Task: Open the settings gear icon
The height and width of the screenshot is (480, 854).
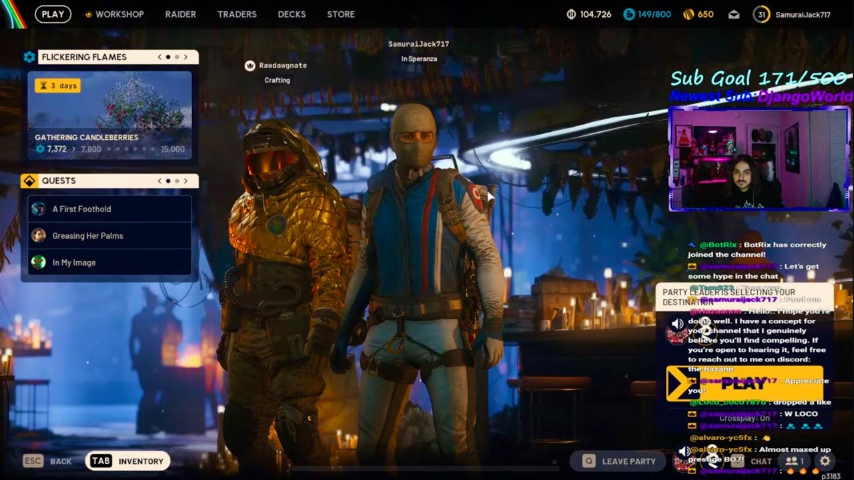Action: 825,461
